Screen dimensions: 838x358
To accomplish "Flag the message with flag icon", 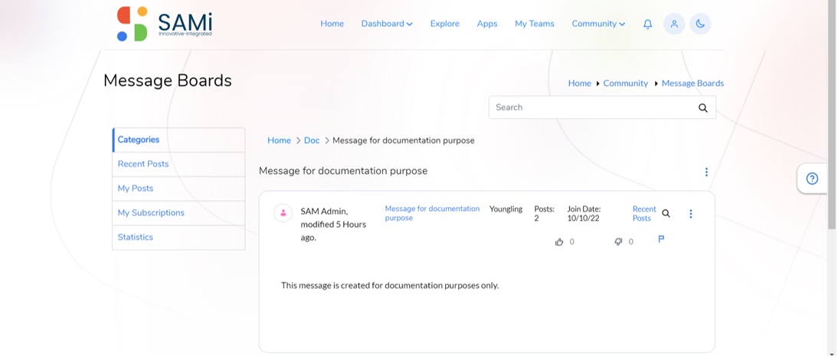I will tap(661, 239).
